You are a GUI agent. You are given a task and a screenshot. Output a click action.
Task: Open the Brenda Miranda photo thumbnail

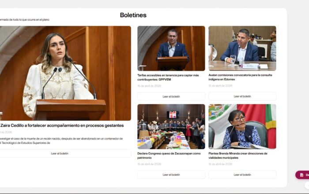click(x=242, y=126)
